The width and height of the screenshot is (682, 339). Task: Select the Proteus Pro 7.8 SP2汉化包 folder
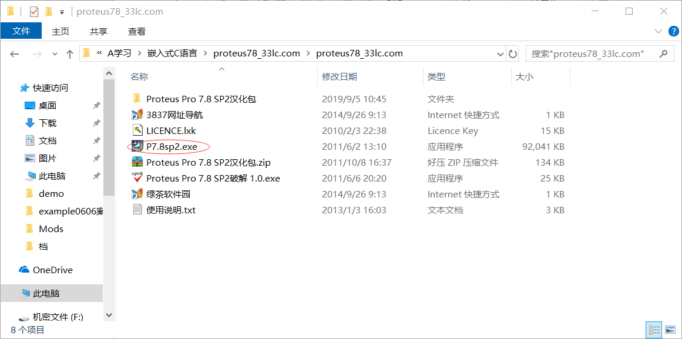[201, 99]
